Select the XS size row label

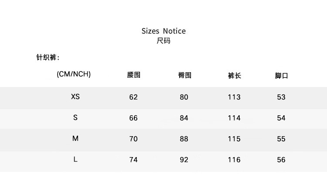[x=75, y=97]
